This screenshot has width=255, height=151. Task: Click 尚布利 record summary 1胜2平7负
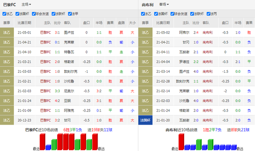(212, 130)
